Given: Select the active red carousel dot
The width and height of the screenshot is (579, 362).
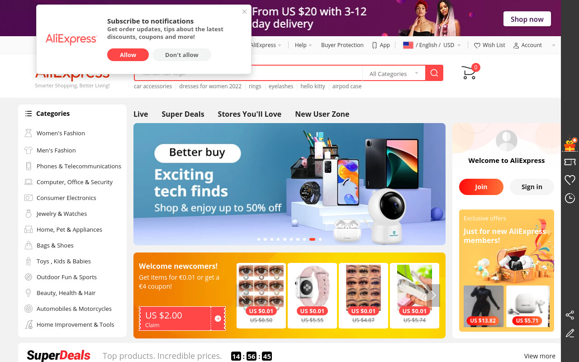Looking at the screenshot, I should pos(312,239).
